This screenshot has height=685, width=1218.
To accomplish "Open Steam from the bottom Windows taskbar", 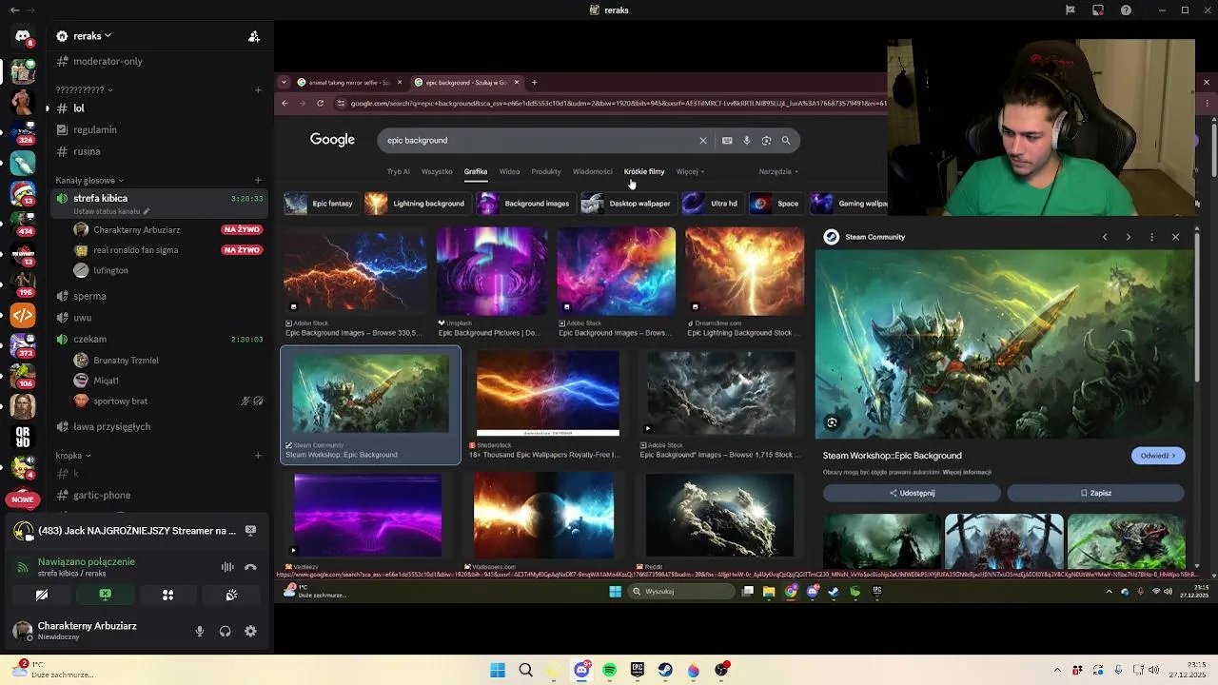I will [x=665, y=670].
